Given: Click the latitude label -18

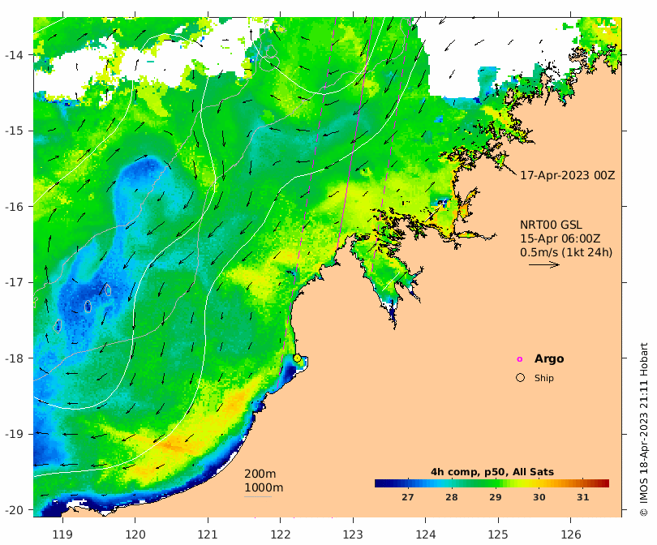Looking at the screenshot, I should click(x=14, y=358).
